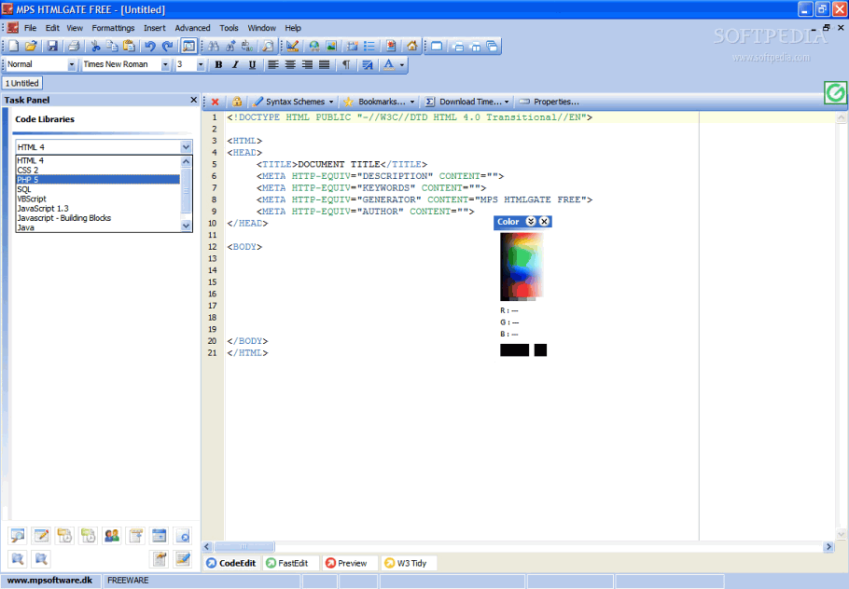Visit www.mpsoftware.dk in status bar
Viewport: 849px width, 589px height.
pos(49,580)
